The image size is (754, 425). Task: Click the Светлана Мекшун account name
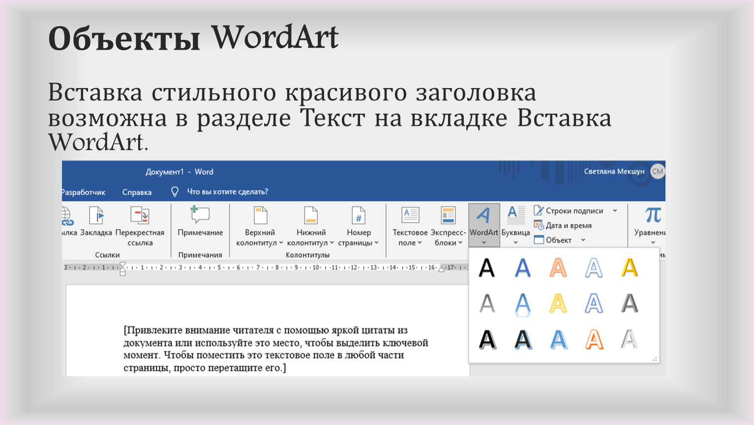click(x=614, y=171)
